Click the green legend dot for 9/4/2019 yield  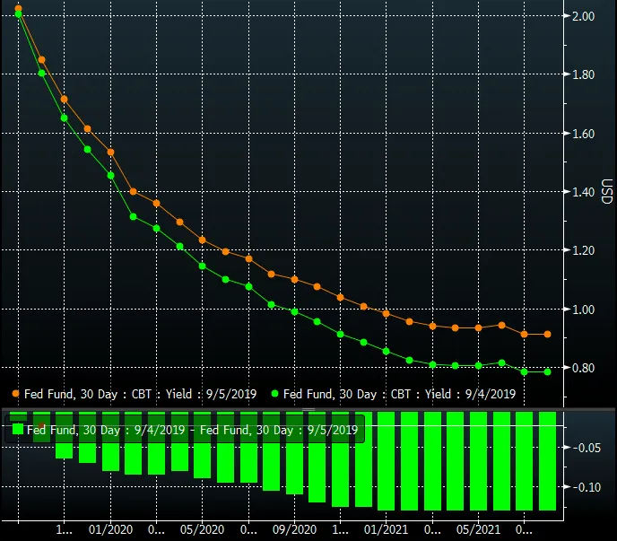tap(275, 394)
